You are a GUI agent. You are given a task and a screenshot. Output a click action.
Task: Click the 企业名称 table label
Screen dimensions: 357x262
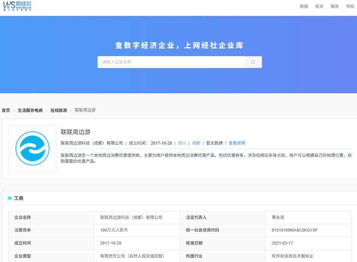23,217
